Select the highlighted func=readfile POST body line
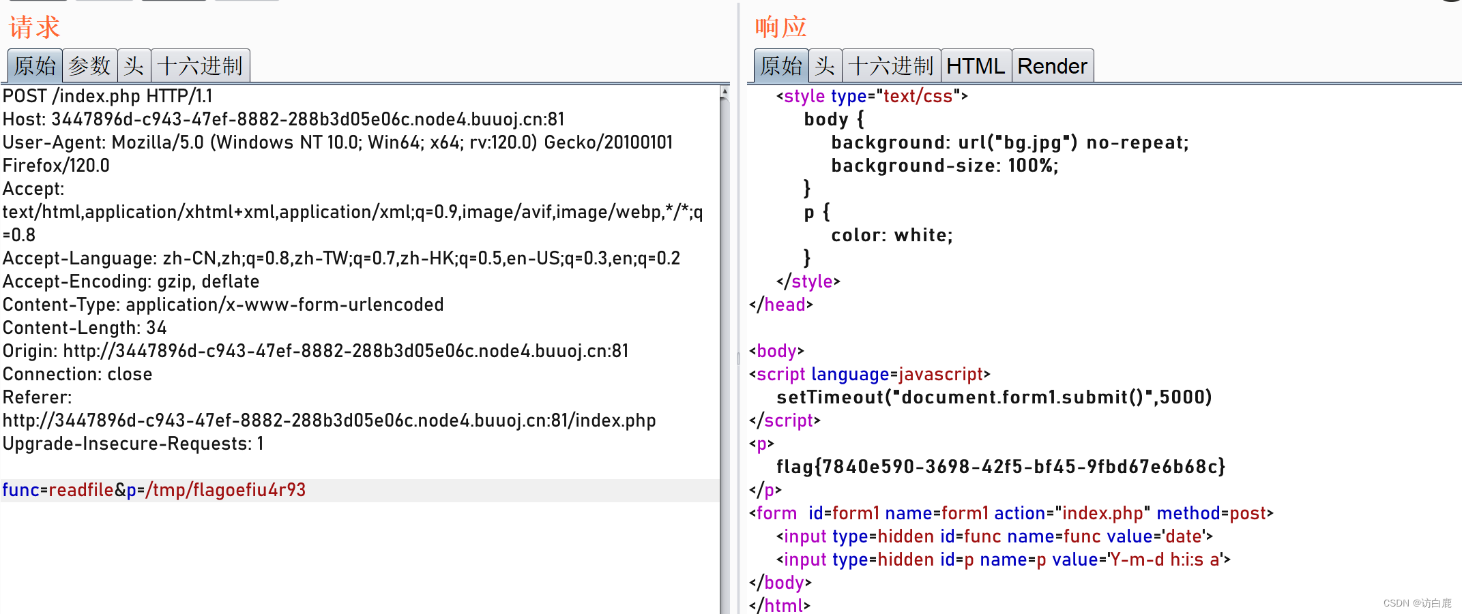The image size is (1462, 614). [x=153, y=489]
